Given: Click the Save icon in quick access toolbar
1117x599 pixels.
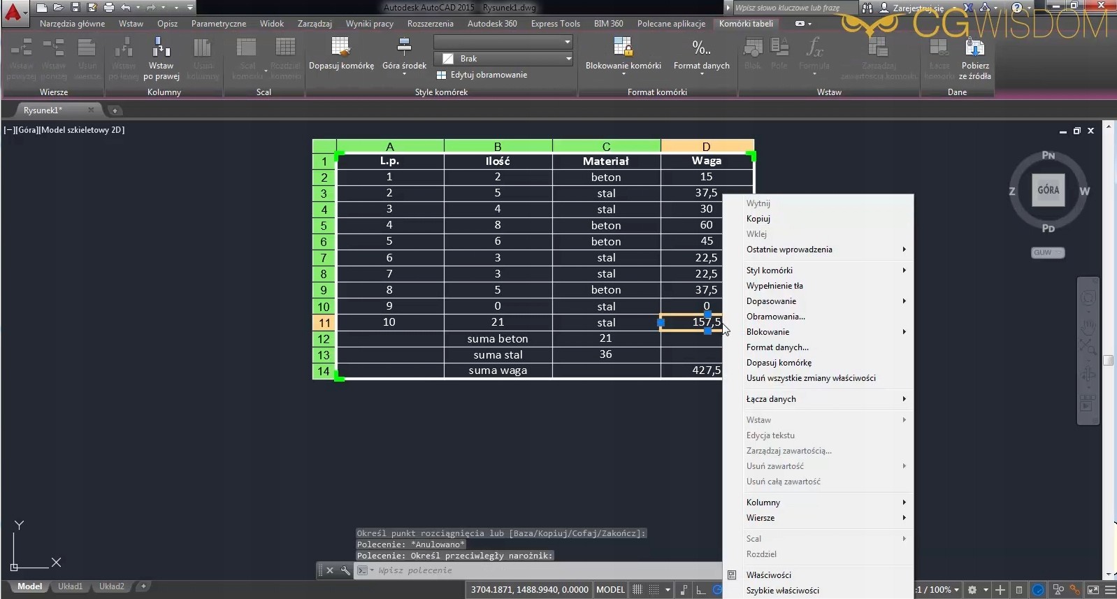Looking at the screenshot, I should [x=75, y=8].
